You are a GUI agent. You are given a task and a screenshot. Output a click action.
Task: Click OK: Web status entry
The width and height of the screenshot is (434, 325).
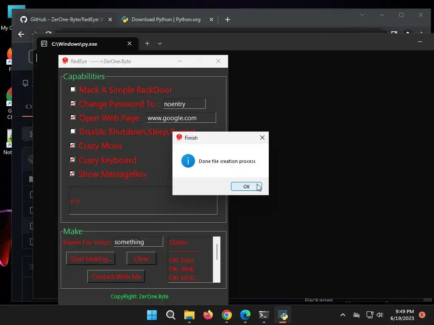pyautogui.click(x=181, y=269)
